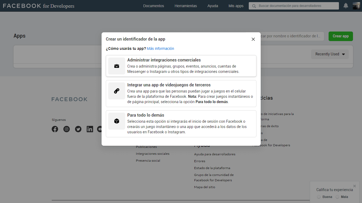The image size is (362, 203).
Task: Click the app name search field
Action: [285, 36]
